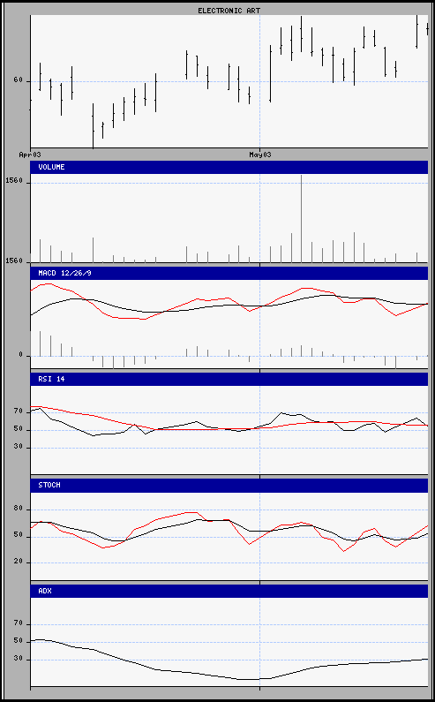The height and width of the screenshot is (702, 435).
Task: Click the 50 level label in ADX panel
Action: (x=19, y=641)
